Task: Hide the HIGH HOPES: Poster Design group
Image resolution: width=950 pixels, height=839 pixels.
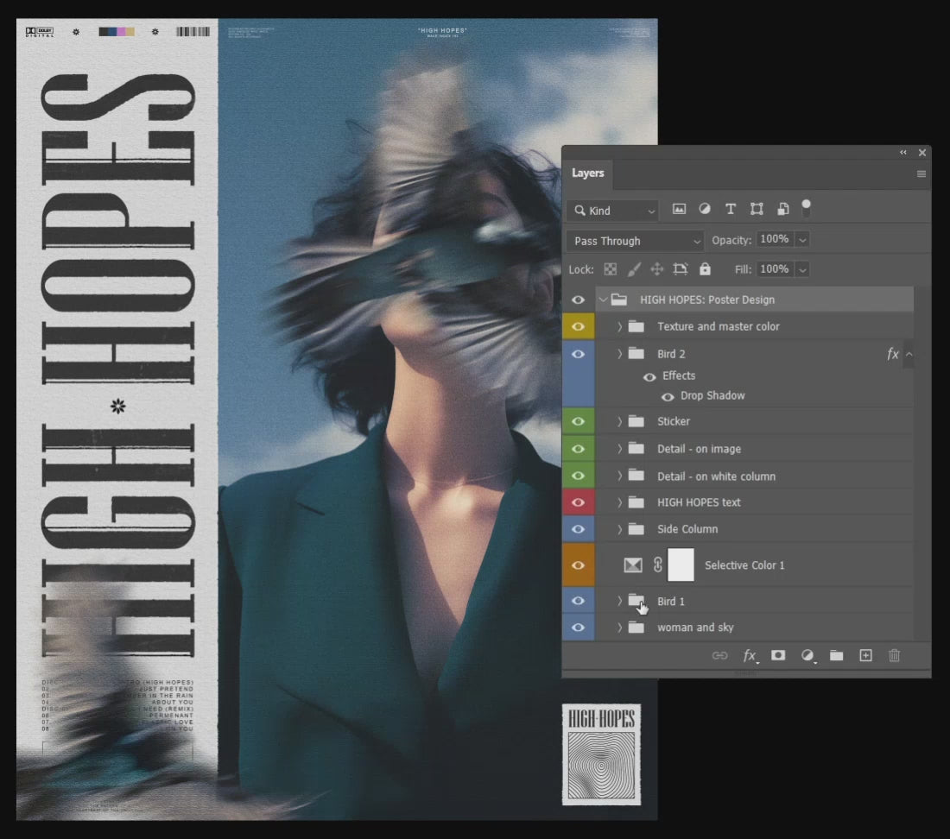Action: pyautogui.click(x=578, y=300)
